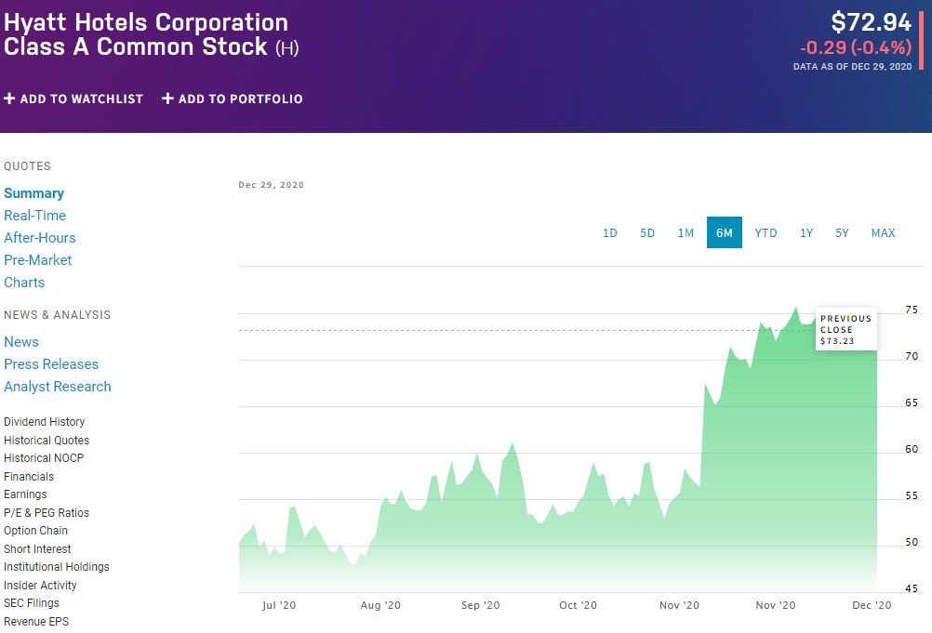Screen dimensions: 932x633
Task: Open Dividend History page
Action: 45,422
